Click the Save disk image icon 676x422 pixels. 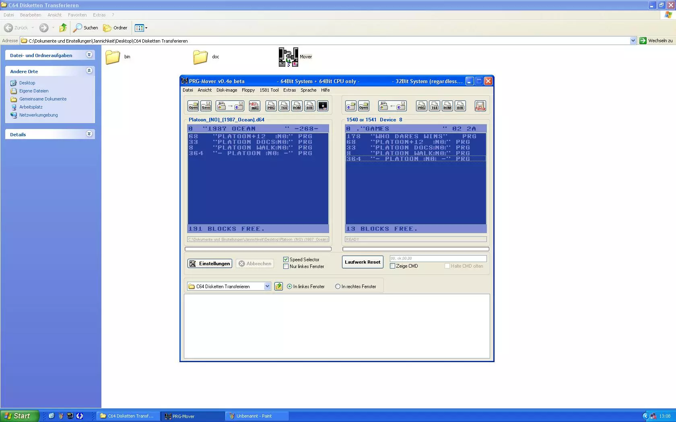(206, 106)
